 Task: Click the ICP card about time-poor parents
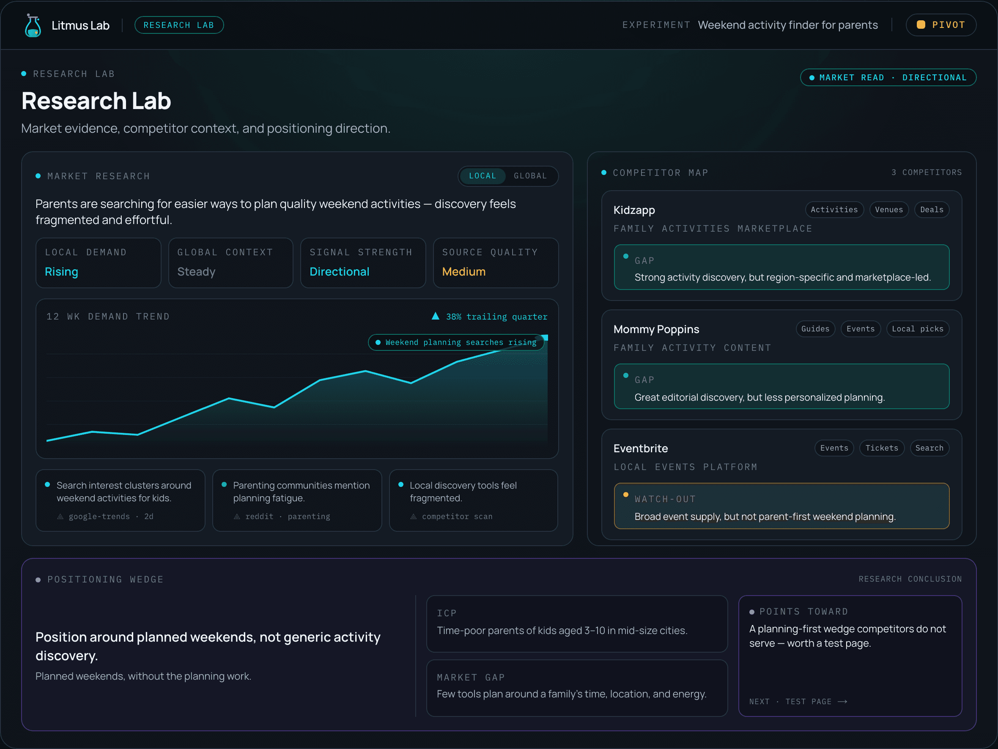[577, 623]
